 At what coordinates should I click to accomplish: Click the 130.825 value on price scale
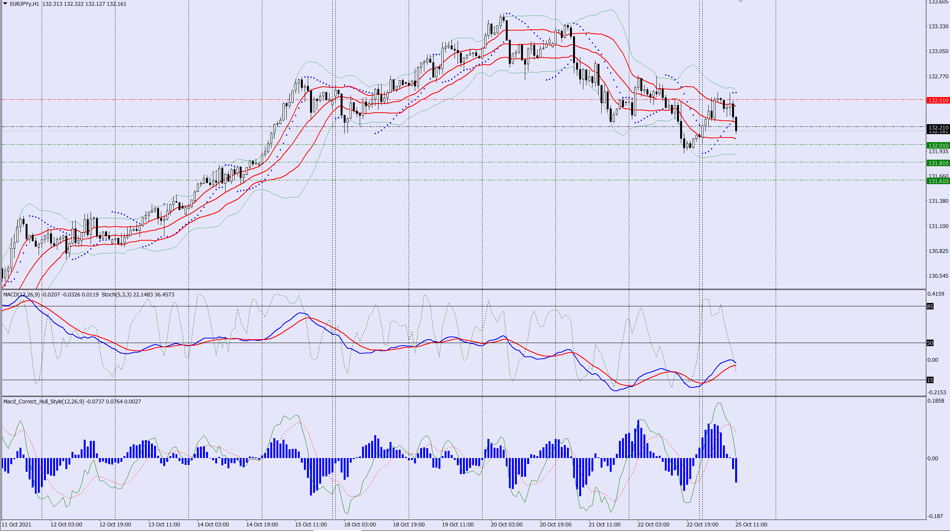[939, 251]
